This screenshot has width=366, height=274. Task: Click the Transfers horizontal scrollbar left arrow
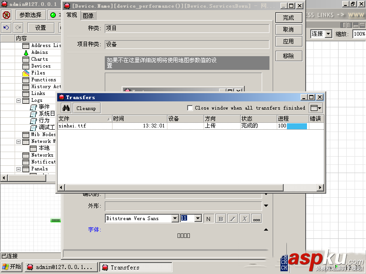pos(61,187)
